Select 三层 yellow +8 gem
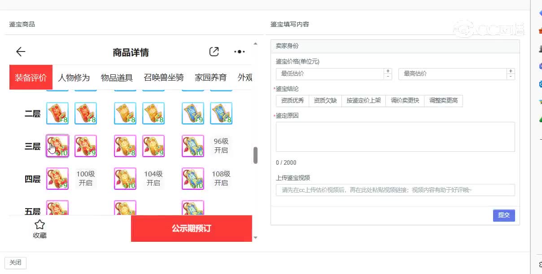This screenshot has width=542, height=274. [x=125, y=146]
